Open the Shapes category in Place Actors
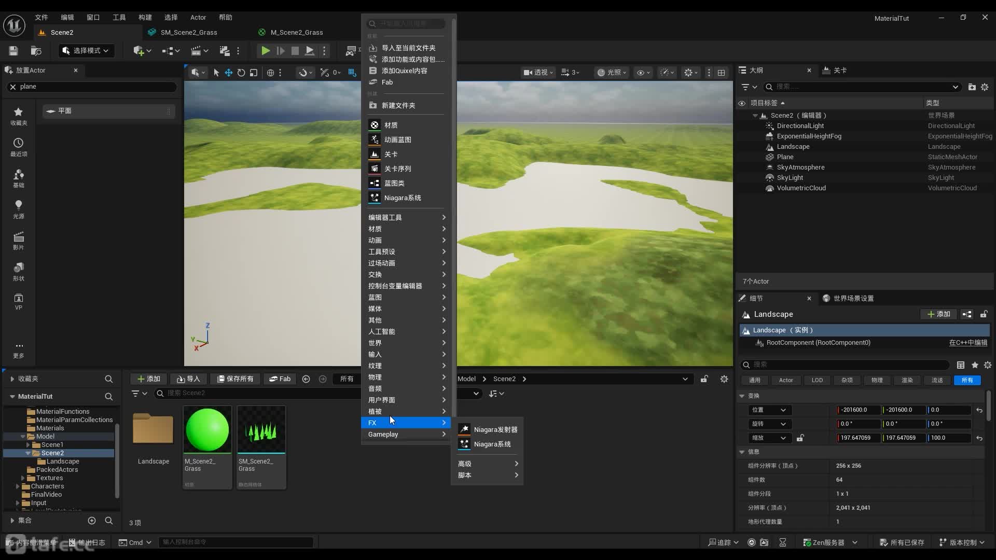Image resolution: width=996 pixels, height=560 pixels. pyautogui.click(x=18, y=271)
